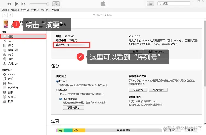Click the fast forward button
The image size is (206, 135).
click(24, 4)
